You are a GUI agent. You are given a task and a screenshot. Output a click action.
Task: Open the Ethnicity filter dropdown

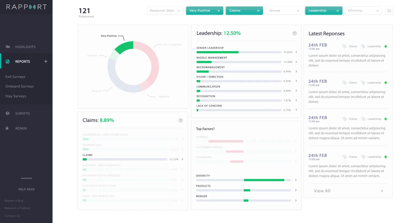[x=363, y=11]
